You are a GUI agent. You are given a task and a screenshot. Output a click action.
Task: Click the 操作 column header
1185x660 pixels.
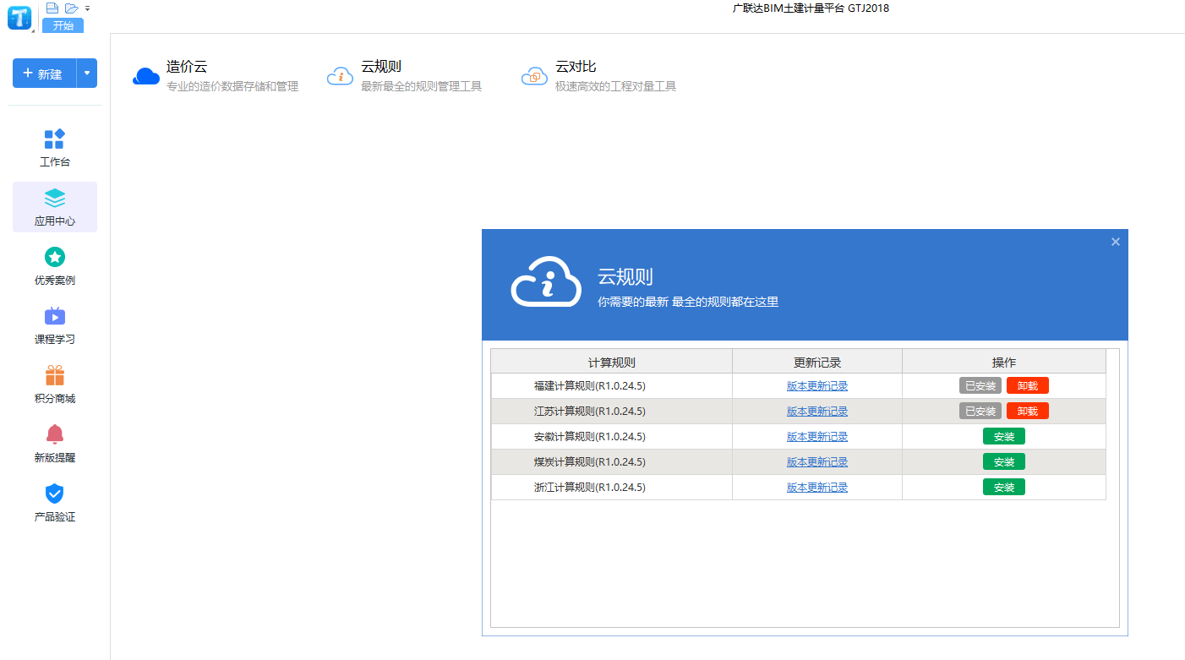[1004, 362]
